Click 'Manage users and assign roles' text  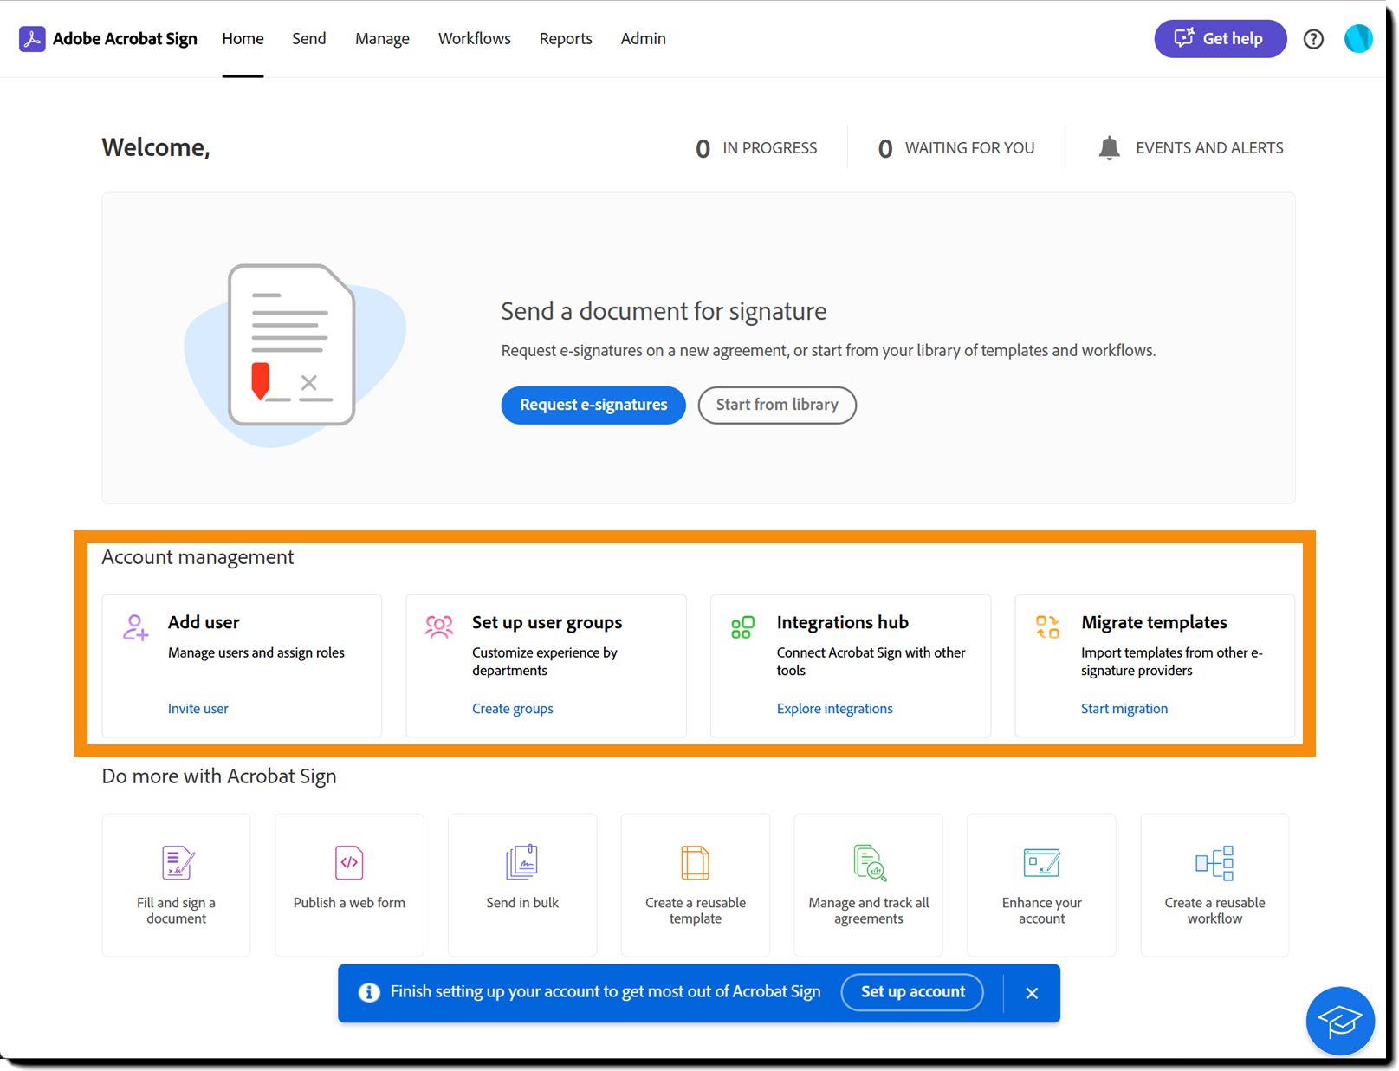click(256, 652)
